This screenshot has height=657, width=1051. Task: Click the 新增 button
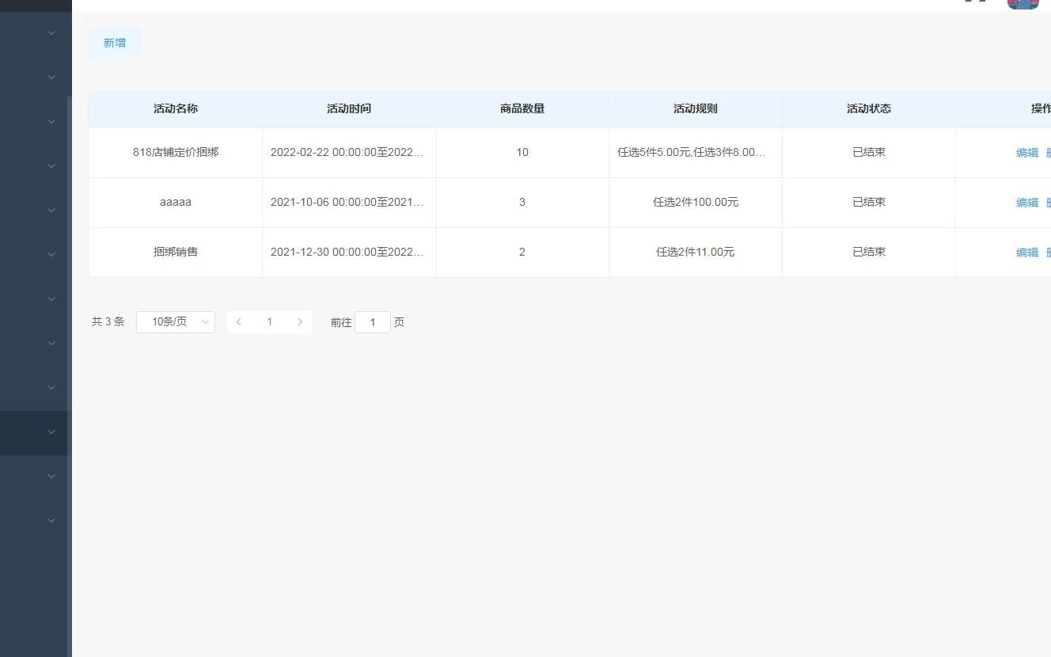tap(115, 43)
